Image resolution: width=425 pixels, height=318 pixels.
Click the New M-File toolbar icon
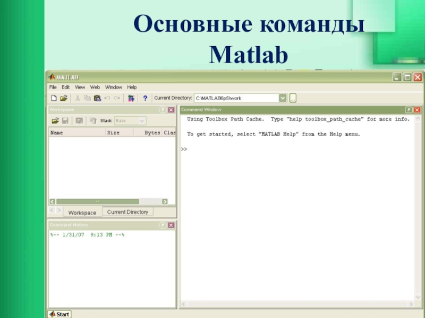coord(54,98)
